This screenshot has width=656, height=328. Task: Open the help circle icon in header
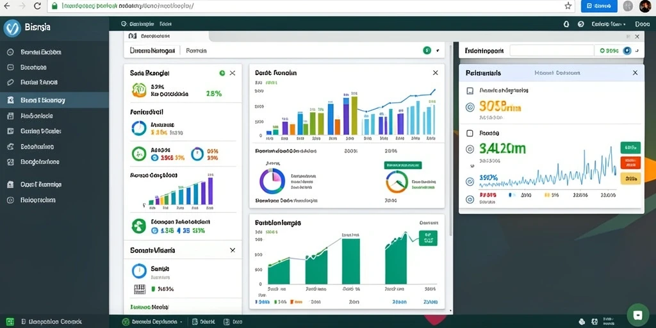coord(580,24)
